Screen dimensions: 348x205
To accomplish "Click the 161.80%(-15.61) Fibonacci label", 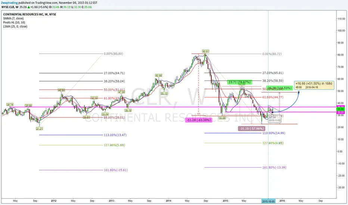I will (116, 170).
